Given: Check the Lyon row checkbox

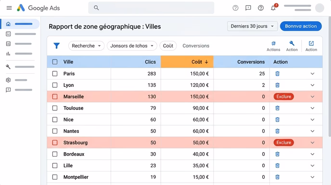Looking at the screenshot, I should pyautogui.click(x=55, y=85).
